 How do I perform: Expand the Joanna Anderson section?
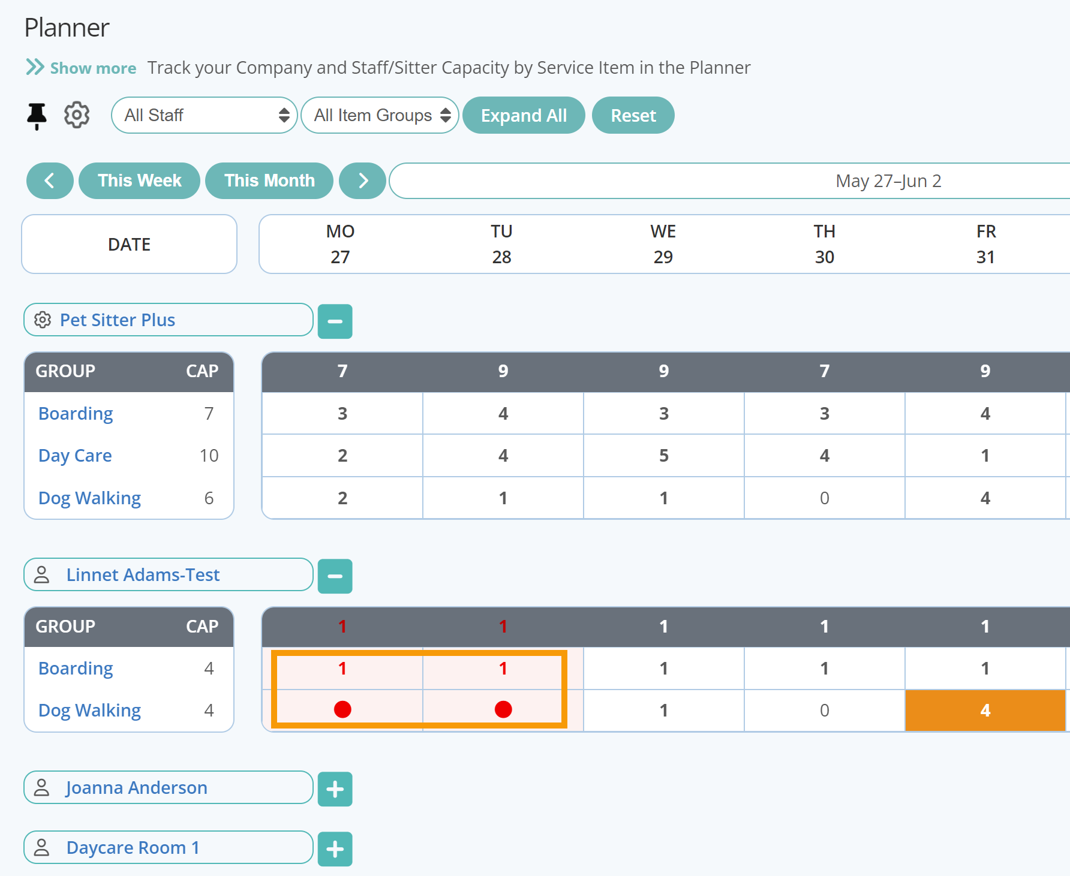pos(335,789)
